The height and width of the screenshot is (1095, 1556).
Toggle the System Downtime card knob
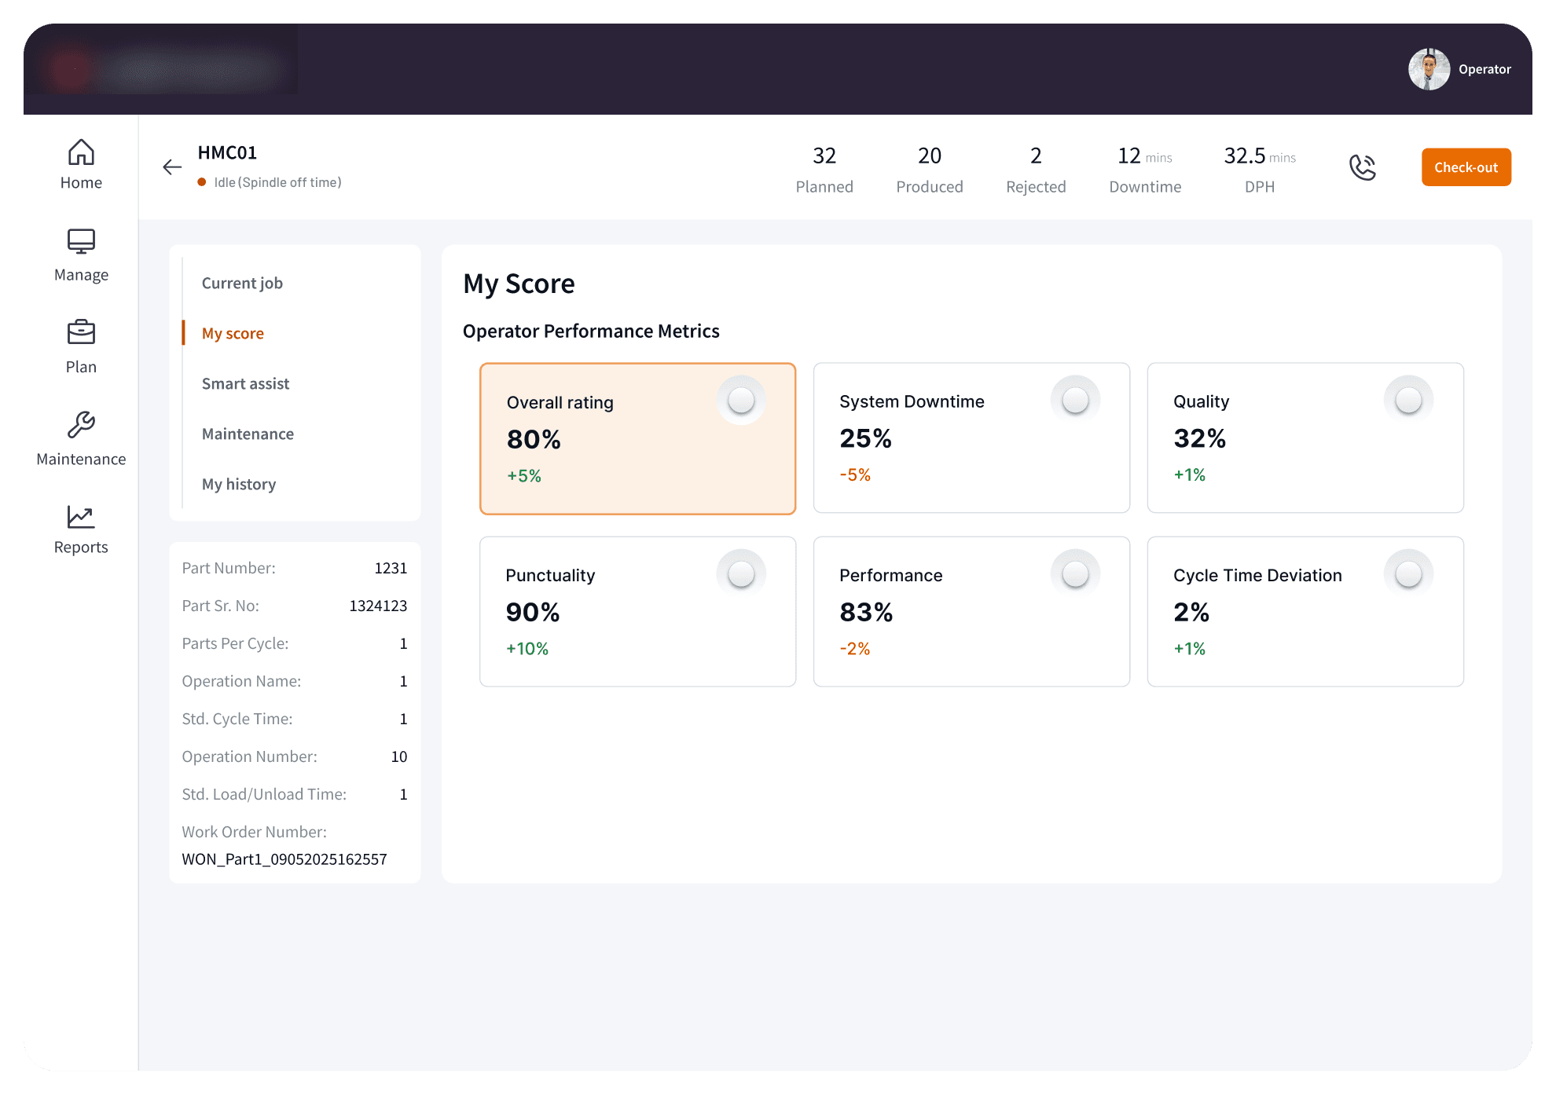coord(1075,401)
